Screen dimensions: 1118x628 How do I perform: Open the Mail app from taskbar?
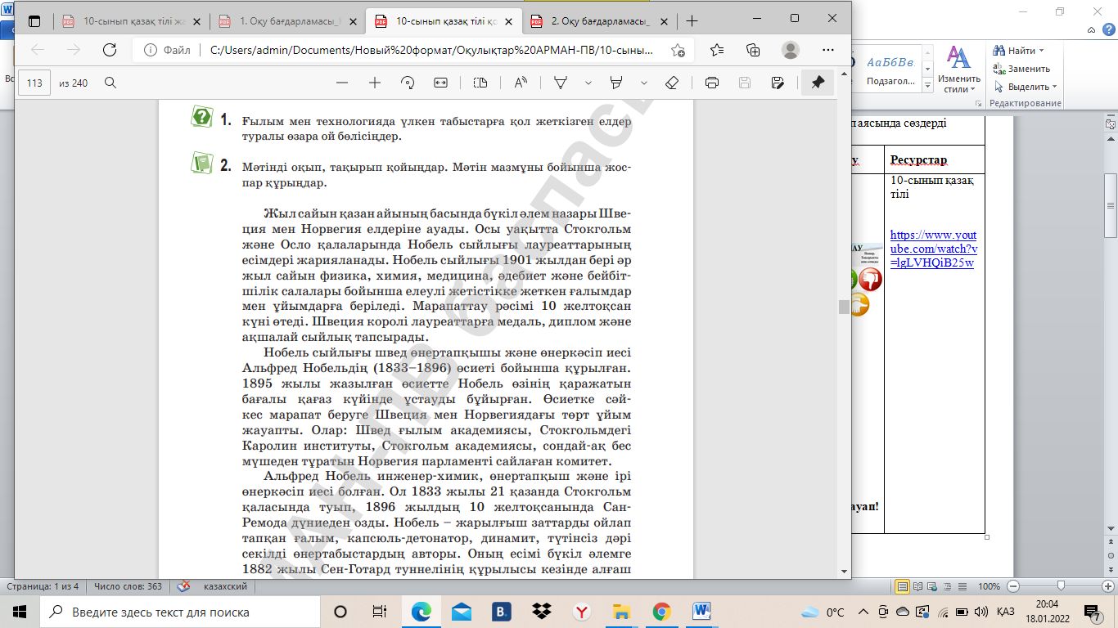[461, 612]
